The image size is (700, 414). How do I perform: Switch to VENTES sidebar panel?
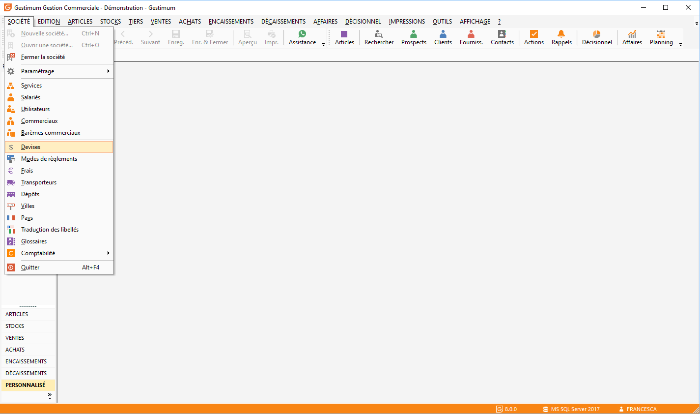coord(28,338)
